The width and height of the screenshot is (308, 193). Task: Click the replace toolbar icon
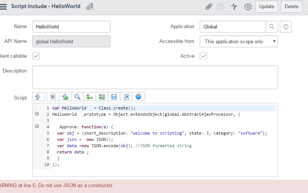[x=90, y=96]
